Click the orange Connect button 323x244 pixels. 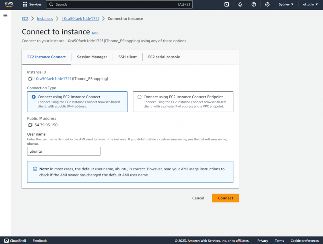(x=226, y=198)
